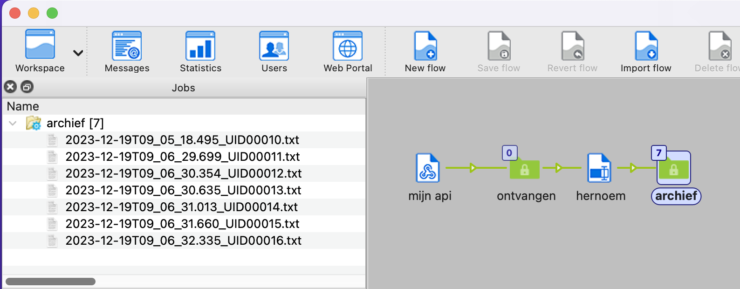Click the Save flow toolbar button
This screenshot has width=740, height=289.
click(499, 51)
